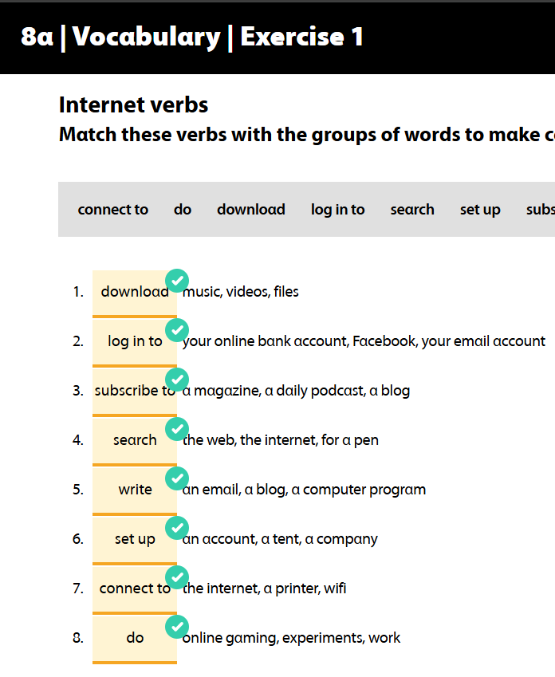Click the green checkmark beside 'download' answer
The image size is (555, 677).
(x=177, y=281)
